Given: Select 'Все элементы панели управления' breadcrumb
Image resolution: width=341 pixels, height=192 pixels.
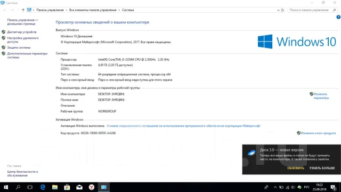Looking at the screenshot, I should coord(93,10).
